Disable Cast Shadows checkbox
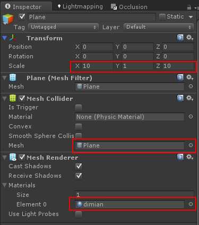This screenshot has width=199, height=225. 79,166
